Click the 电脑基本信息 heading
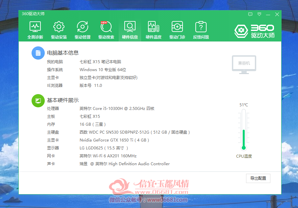 click(63, 53)
